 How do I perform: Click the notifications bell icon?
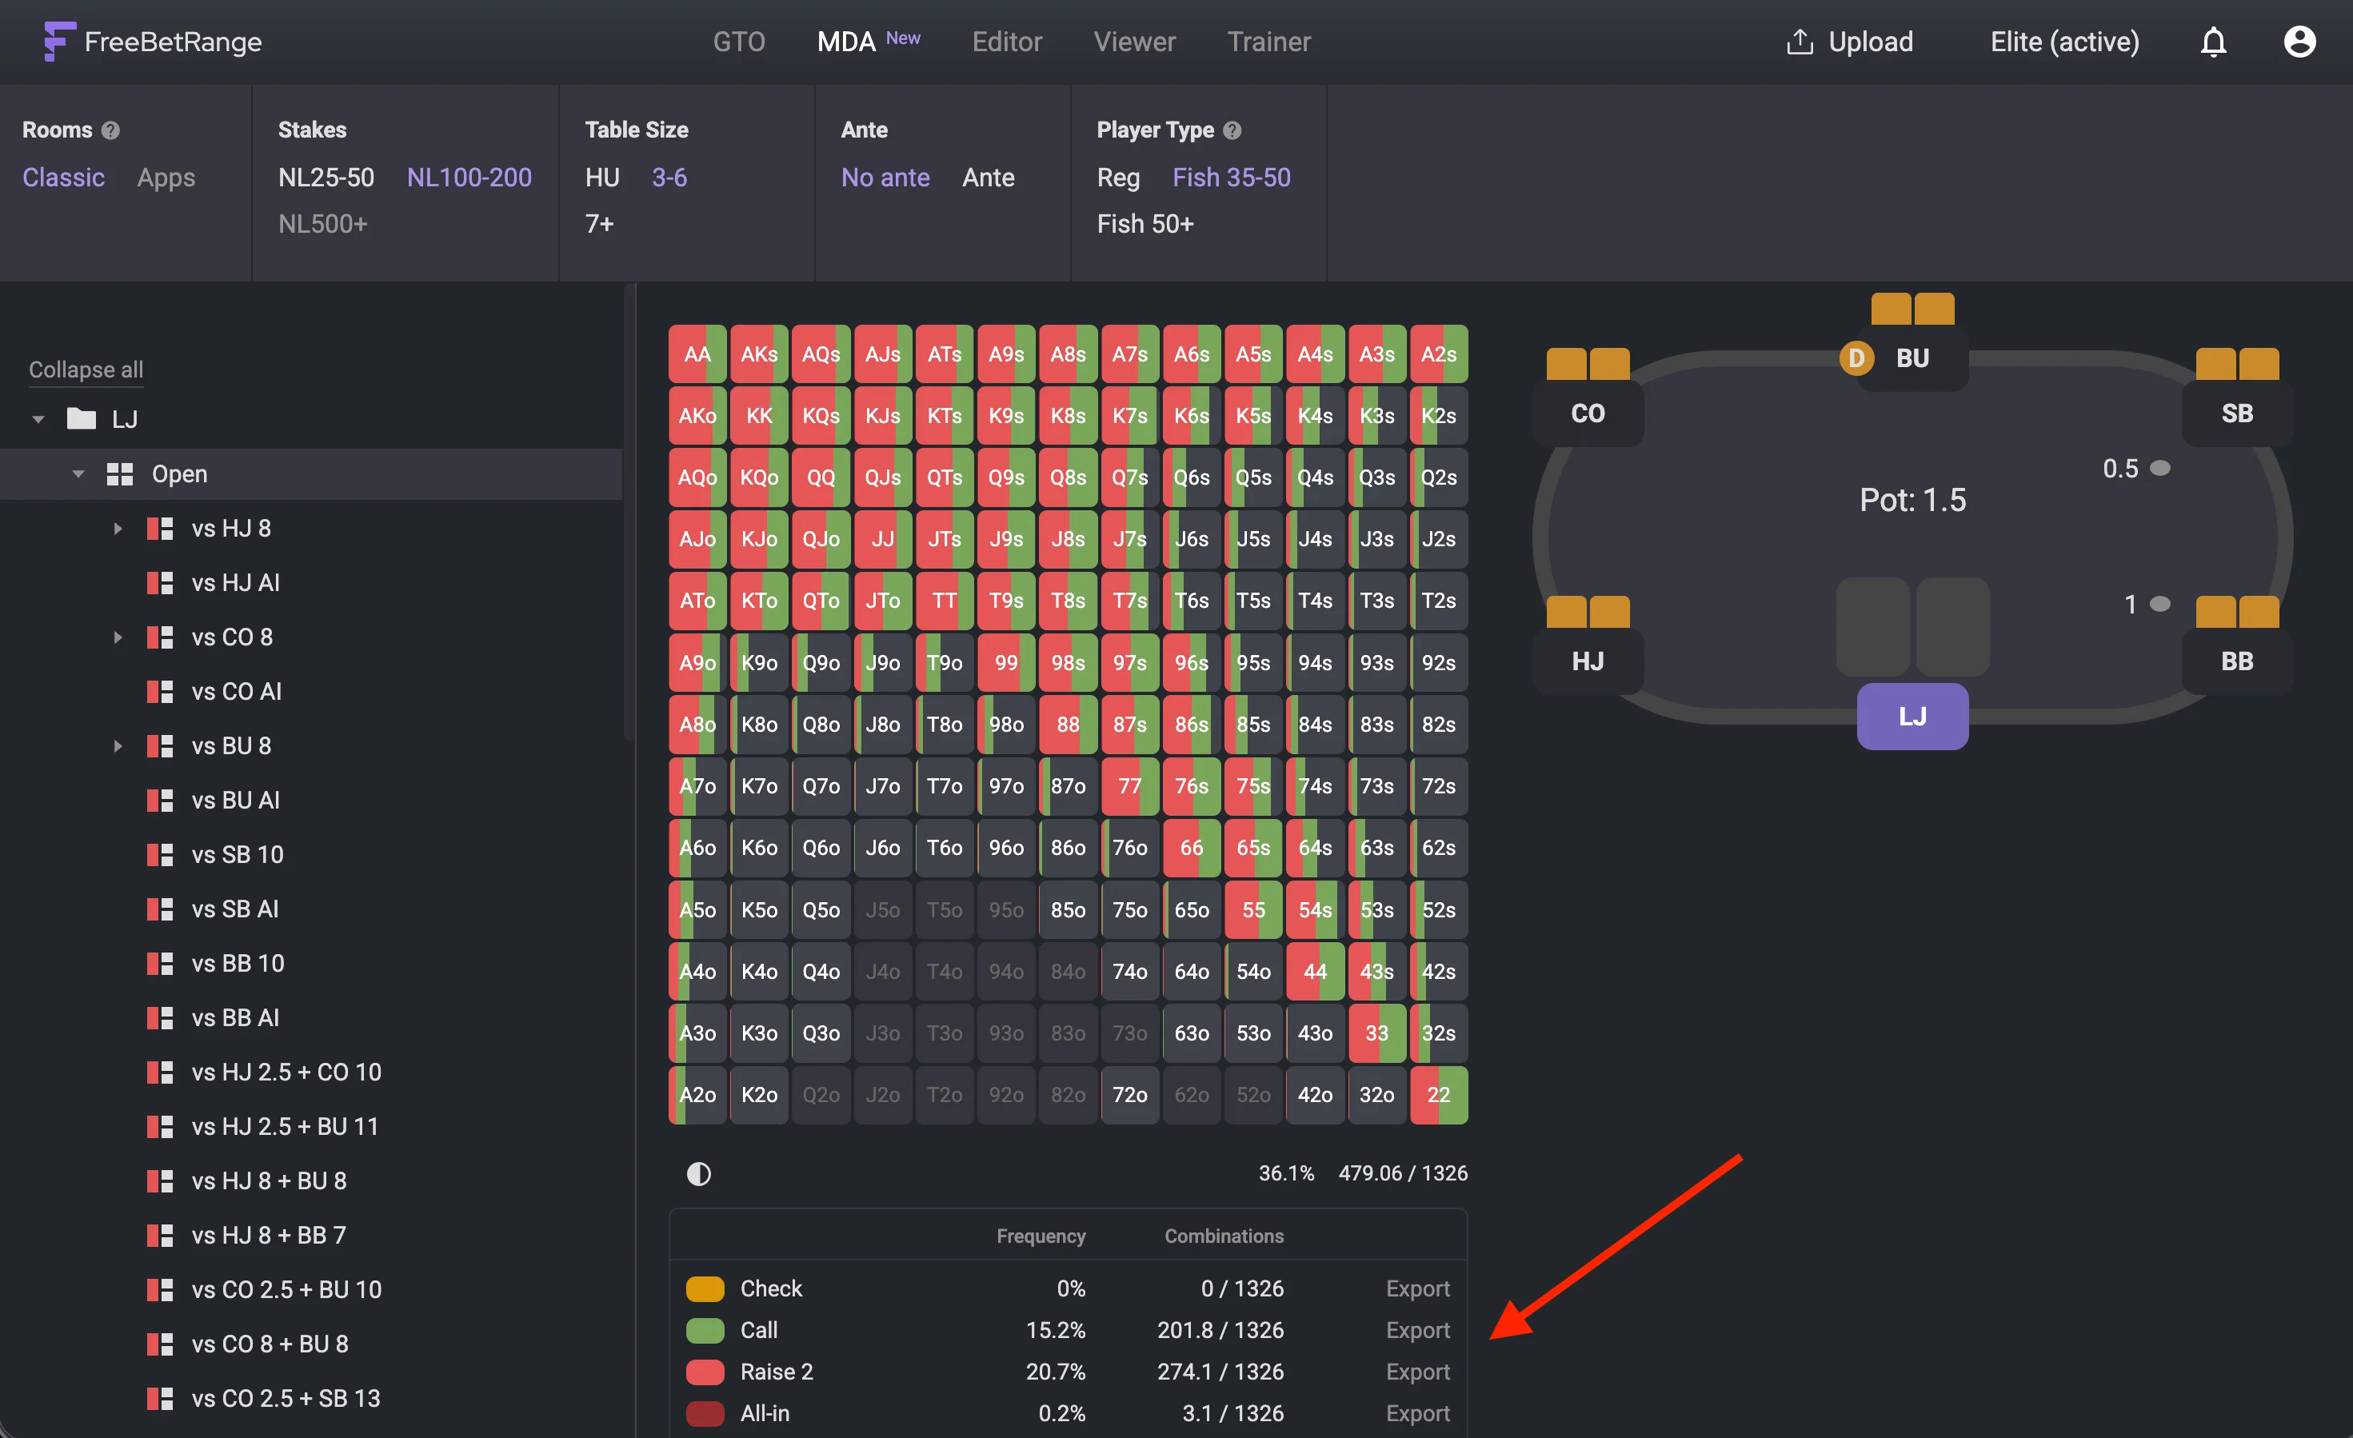click(x=2212, y=42)
